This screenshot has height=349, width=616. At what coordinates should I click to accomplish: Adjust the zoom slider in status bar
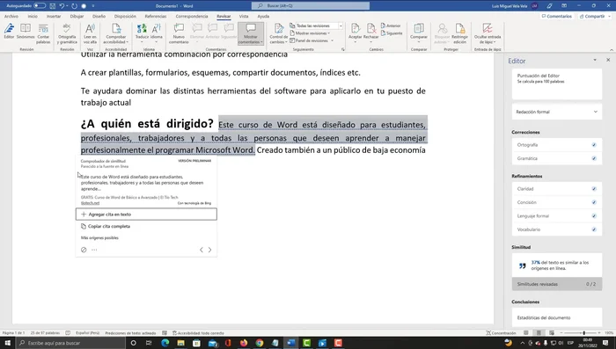pos(583,333)
